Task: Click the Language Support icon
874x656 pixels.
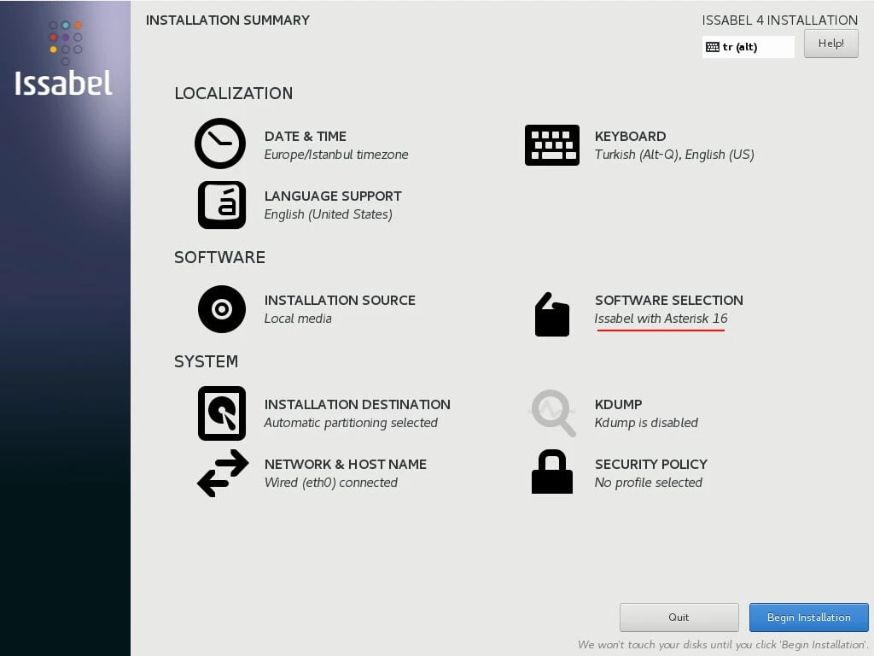Action: (222, 205)
